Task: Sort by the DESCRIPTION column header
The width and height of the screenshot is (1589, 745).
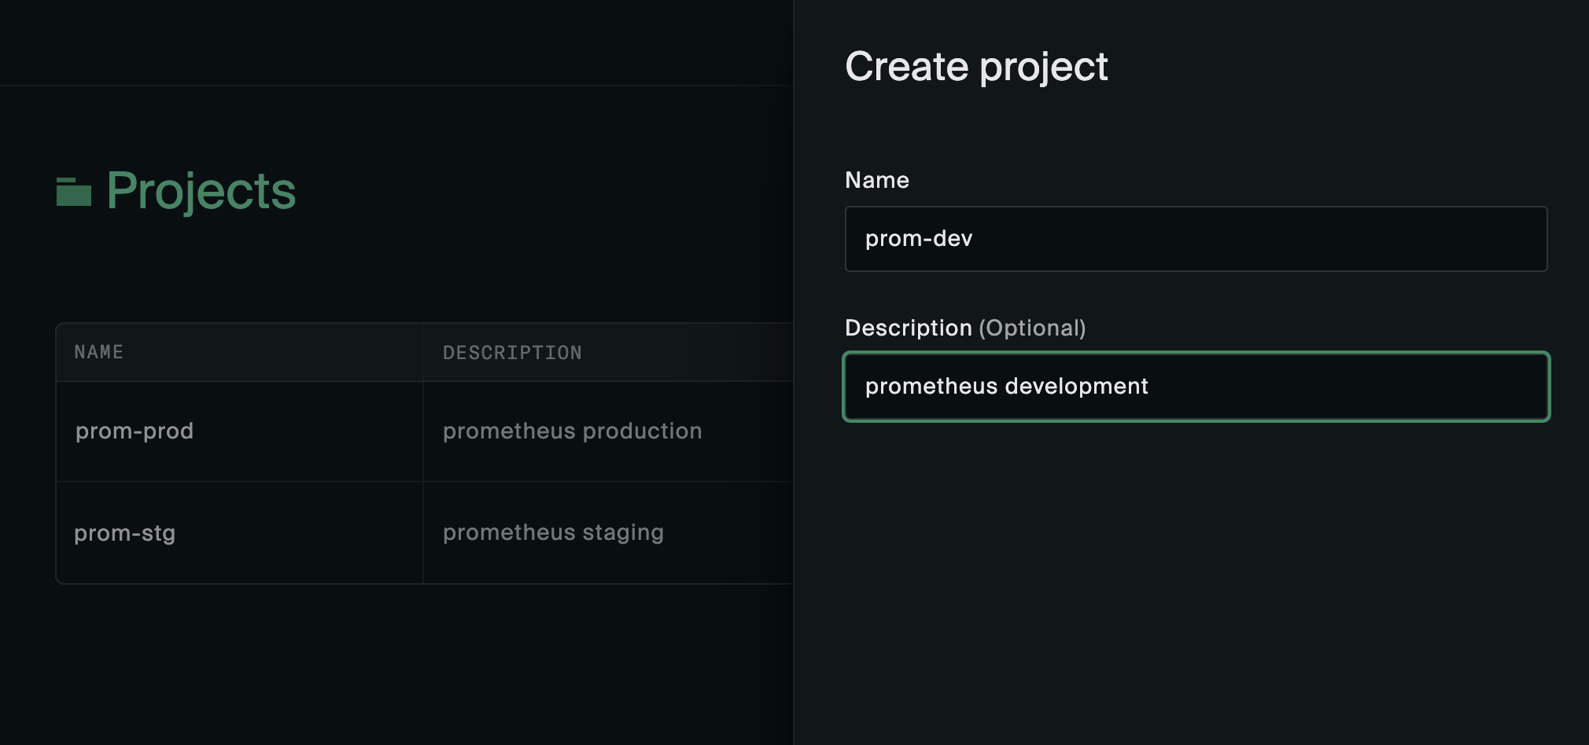Action: (x=512, y=353)
